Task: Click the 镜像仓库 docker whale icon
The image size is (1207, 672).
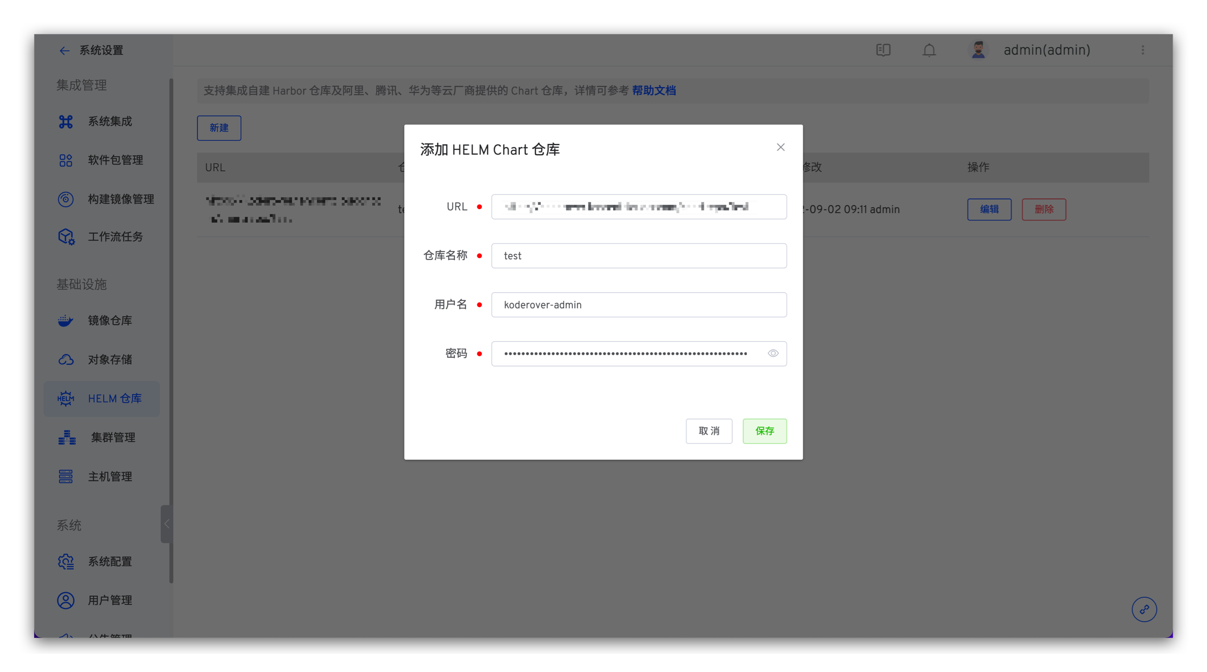Action: [66, 320]
